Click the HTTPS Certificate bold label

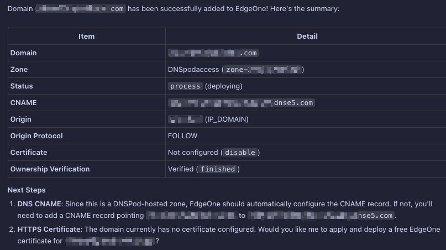[x=49, y=229]
